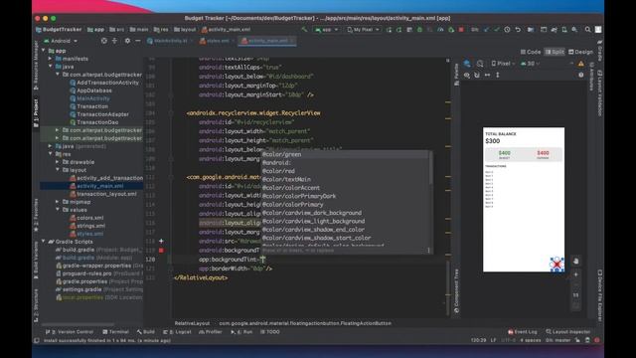Expand the manifests folder
Viewport: 636px width, 358px height.
pyautogui.click(x=51, y=59)
